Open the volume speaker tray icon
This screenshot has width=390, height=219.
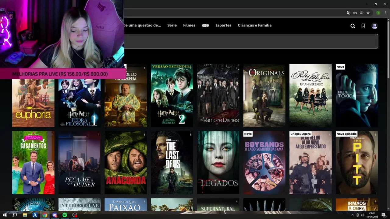tap(362, 215)
